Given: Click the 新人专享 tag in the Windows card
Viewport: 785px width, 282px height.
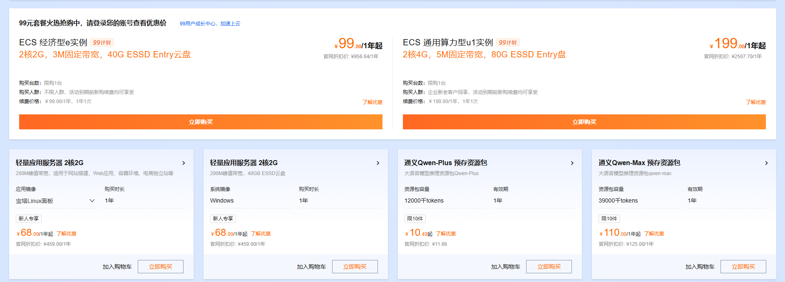Looking at the screenshot, I should 223,219.
